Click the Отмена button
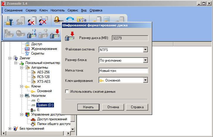The height and width of the screenshot is (137, 213). (x=113, y=107)
